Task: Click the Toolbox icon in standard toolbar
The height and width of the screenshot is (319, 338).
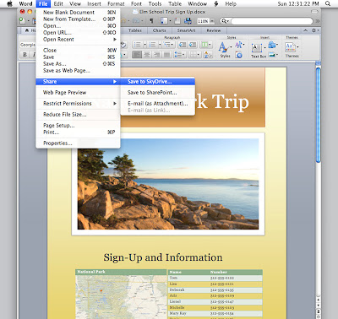Action: click(x=177, y=21)
